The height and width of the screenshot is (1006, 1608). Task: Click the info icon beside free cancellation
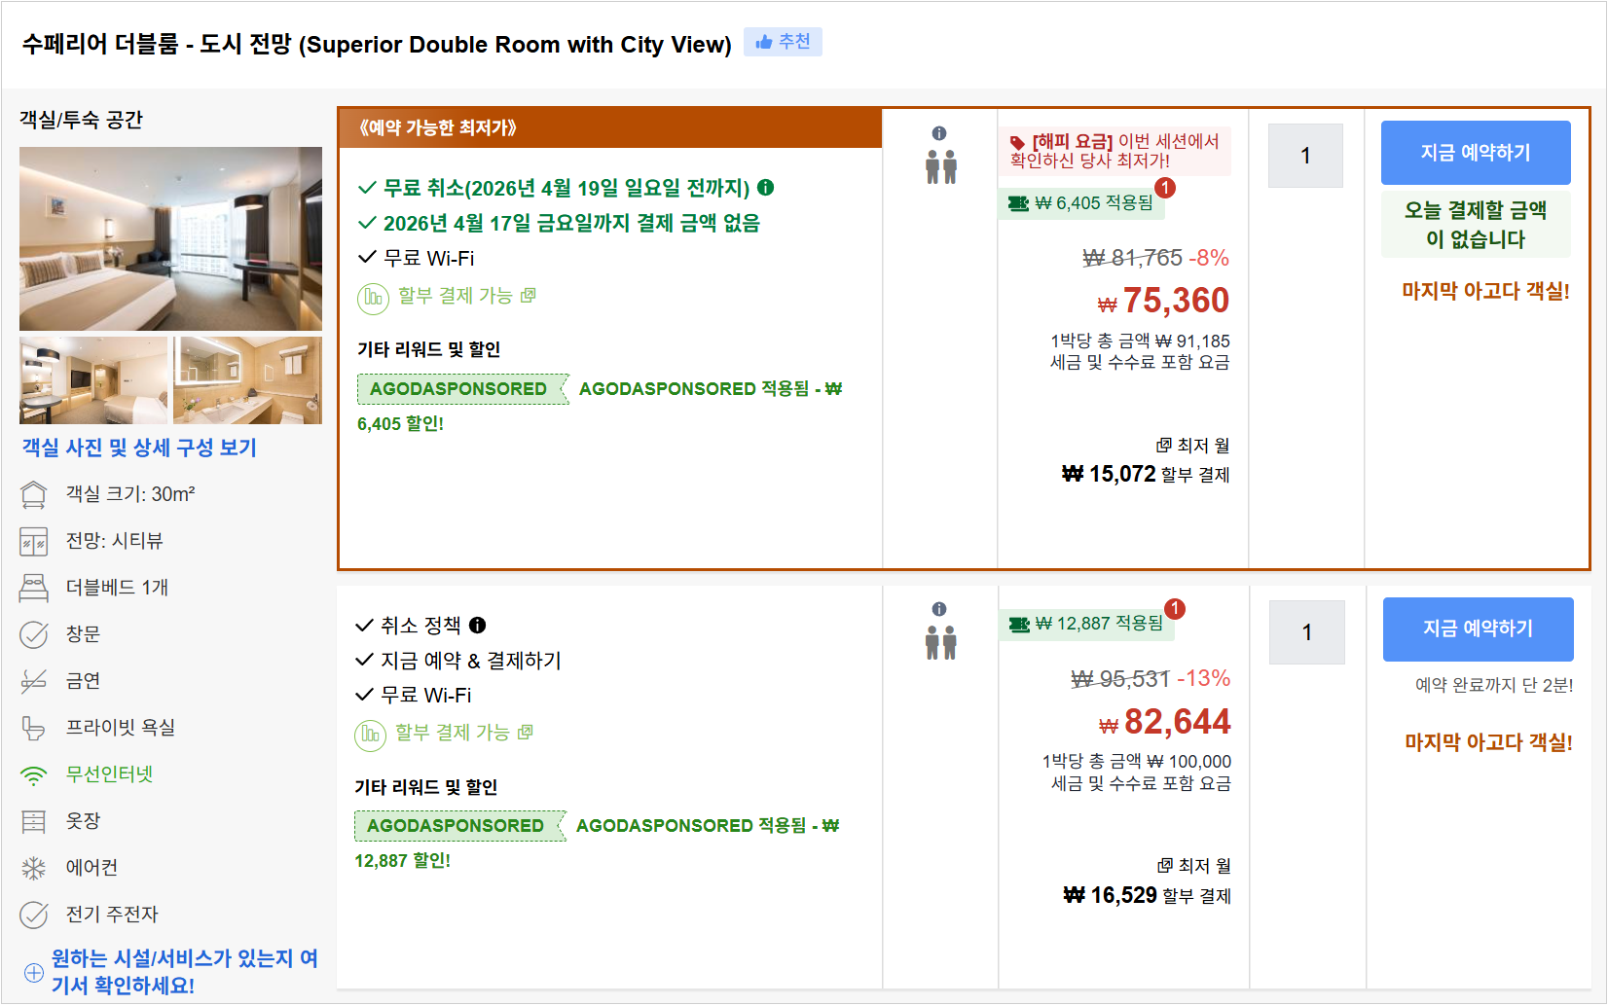click(766, 188)
